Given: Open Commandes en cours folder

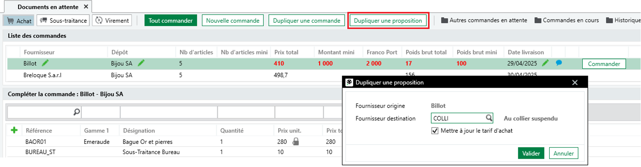Looking at the screenshot, I should (x=567, y=20).
